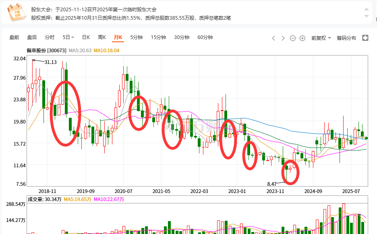Expand the 5日 dropdown
Screen dimensions: 377x234
click(68, 37)
